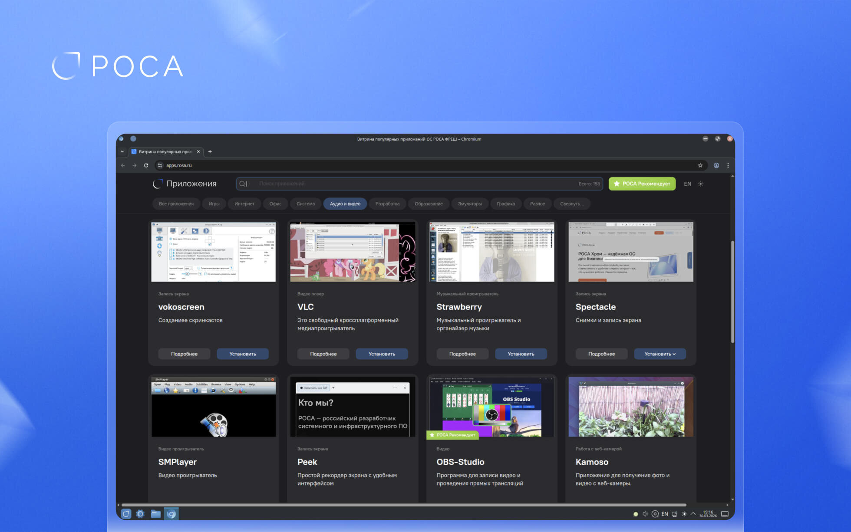
Task: Switch to the Разработка category
Action: pos(387,204)
